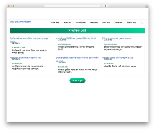This screenshot has height=131, width=155.
Task: Open the দৈনিক শিক্ষা menu item
Action: 55,23
